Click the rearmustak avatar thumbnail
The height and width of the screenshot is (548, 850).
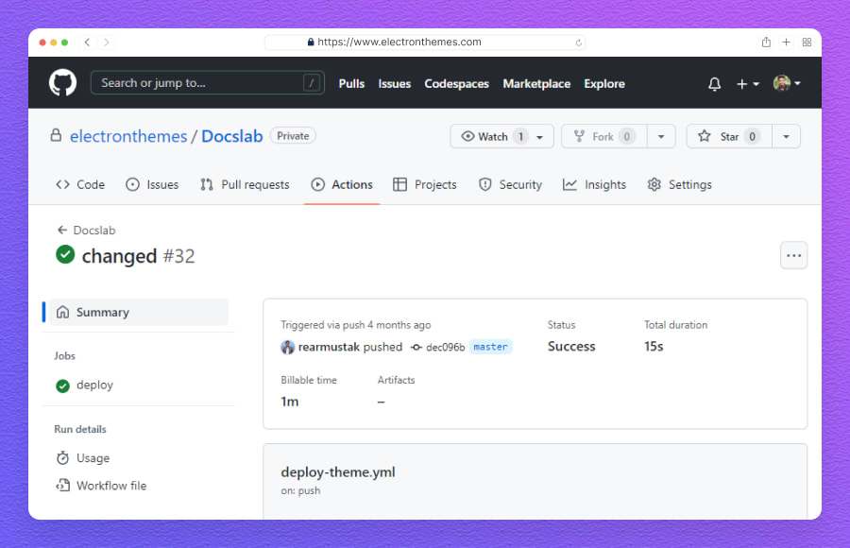(x=288, y=348)
